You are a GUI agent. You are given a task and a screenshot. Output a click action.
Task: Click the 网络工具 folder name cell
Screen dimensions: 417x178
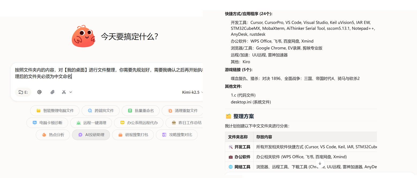[239, 167]
